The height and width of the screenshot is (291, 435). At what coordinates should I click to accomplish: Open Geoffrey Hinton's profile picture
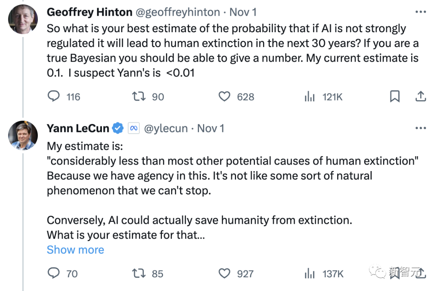23,19
